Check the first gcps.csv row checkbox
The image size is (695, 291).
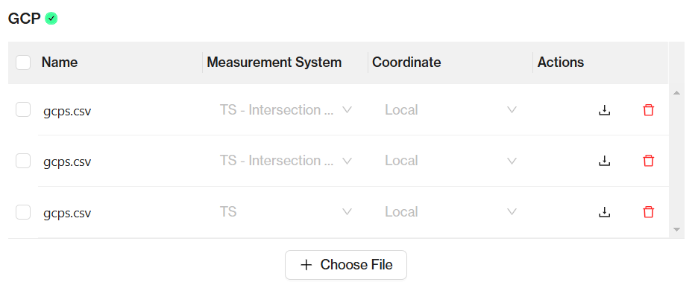pyautogui.click(x=23, y=109)
